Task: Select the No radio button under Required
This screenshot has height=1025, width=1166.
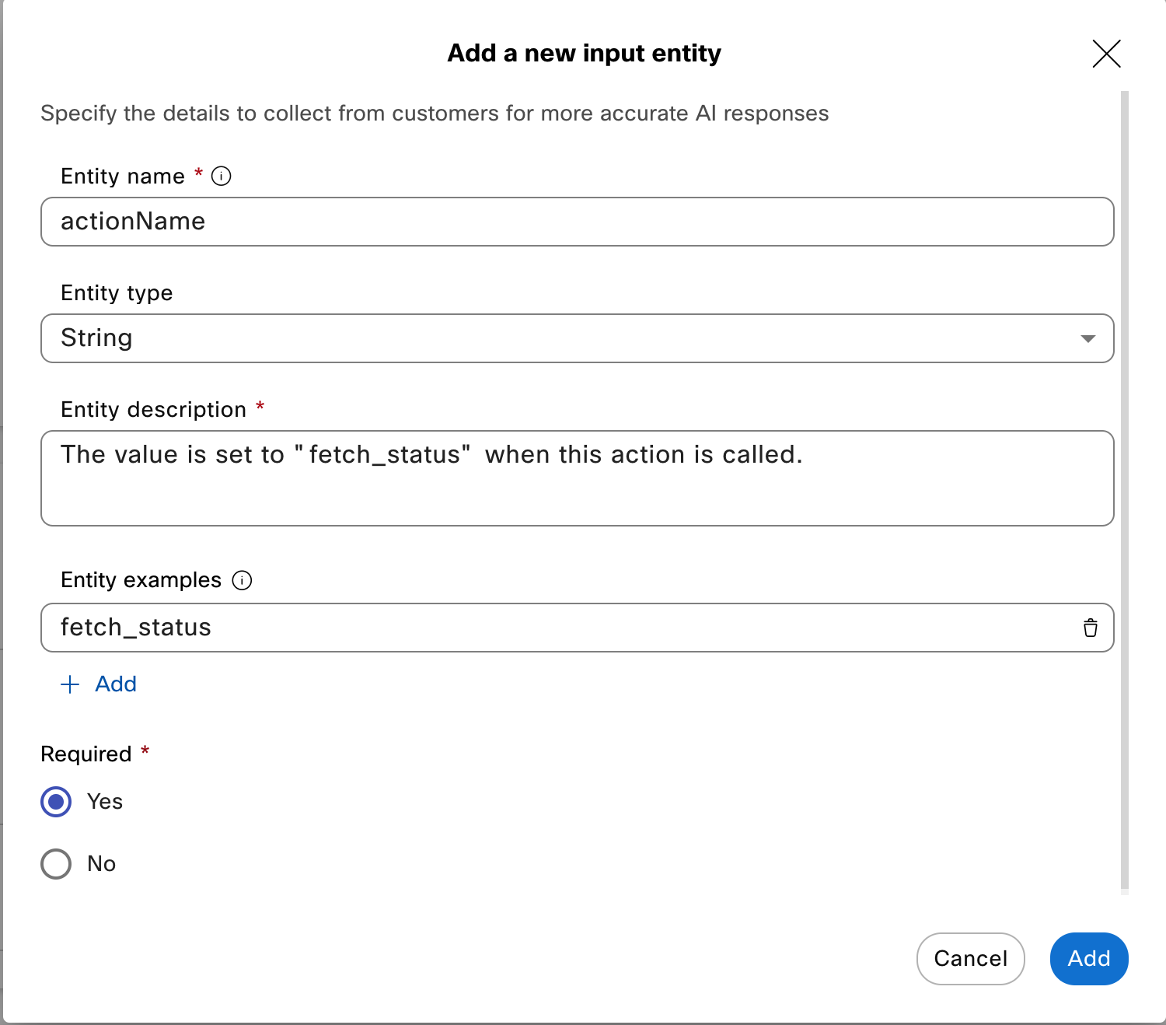Action: click(x=56, y=864)
